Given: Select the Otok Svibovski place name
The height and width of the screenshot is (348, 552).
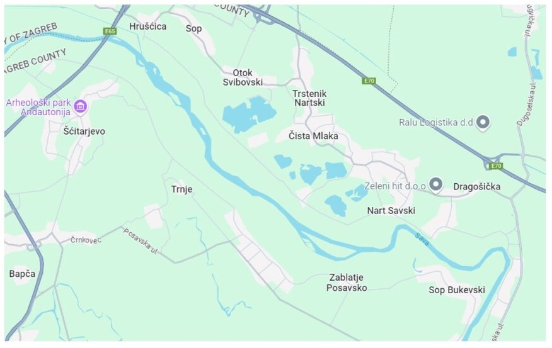Looking at the screenshot, I should click(243, 77).
